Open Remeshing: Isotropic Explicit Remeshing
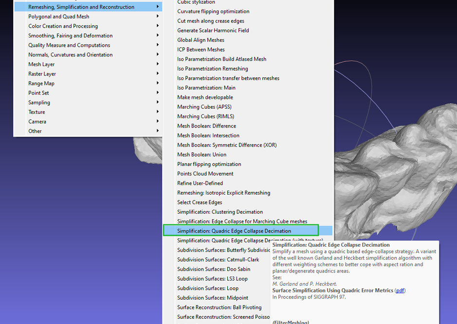The width and height of the screenshot is (457, 324). (224, 193)
